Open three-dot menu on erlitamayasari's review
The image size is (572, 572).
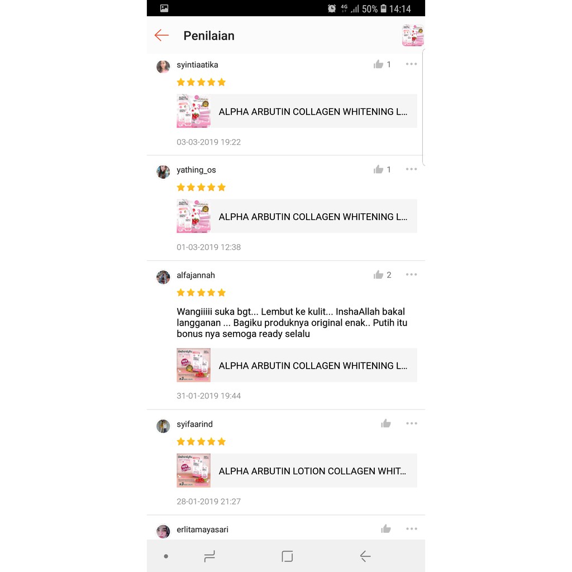pyautogui.click(x=412, y=528)
